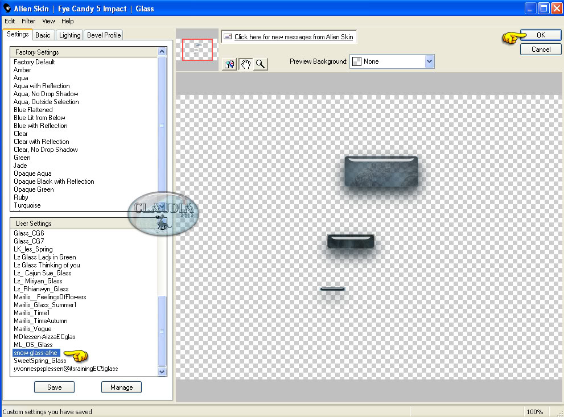The image size is (564, 417).
Task: Switch to the Bevel Profile tab
Action: pos(104,35)
